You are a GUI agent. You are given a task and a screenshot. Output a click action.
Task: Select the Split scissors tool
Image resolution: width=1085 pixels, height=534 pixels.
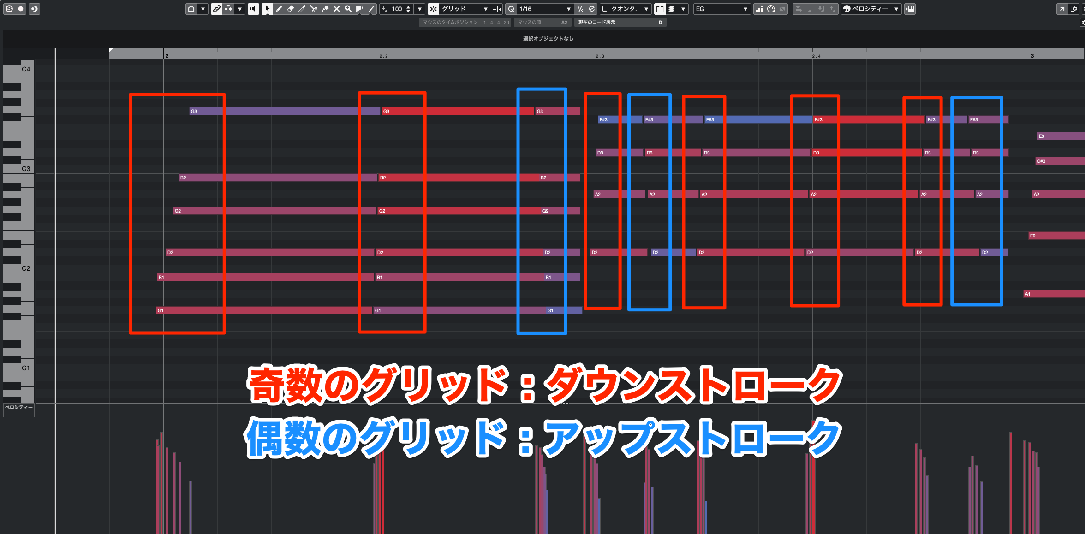click(314, 9)
